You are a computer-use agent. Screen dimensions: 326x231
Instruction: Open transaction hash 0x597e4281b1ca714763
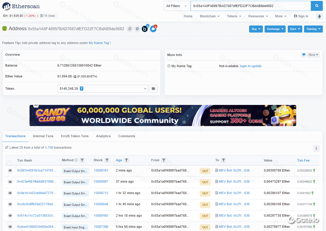click(x=37, y=171)
